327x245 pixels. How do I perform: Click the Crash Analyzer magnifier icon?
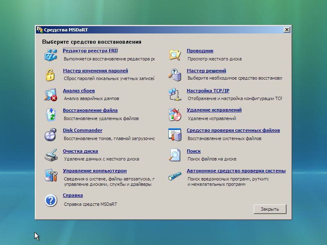51,95
